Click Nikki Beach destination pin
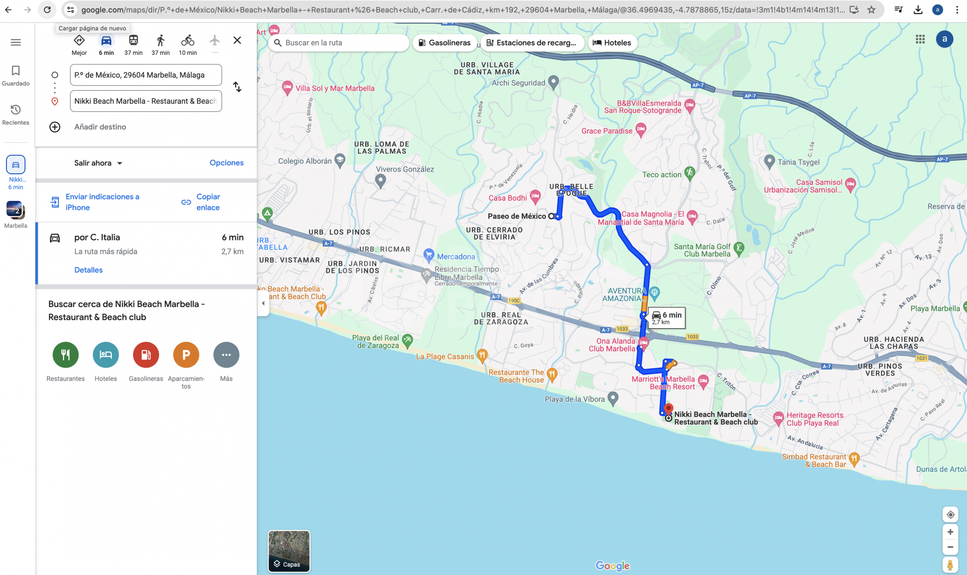The height and width of the screenshot is (575, 967). pyautogui.click(x=668, y=409)
